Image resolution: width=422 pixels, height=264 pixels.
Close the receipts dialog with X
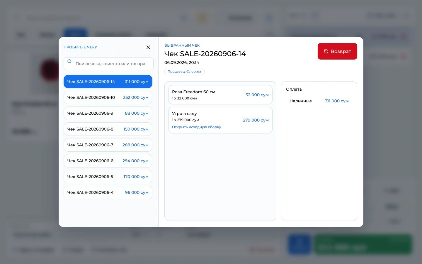point(148,47)
